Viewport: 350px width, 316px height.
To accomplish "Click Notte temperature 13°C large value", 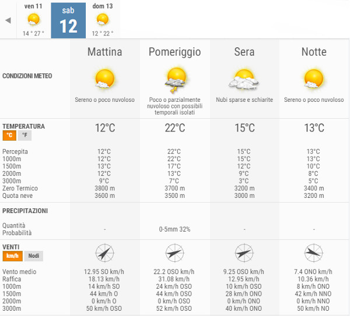I will coord(314,128).
